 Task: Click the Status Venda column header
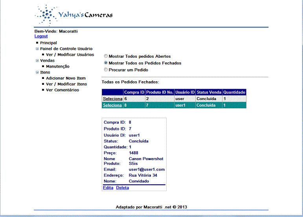tap(209, 92)
